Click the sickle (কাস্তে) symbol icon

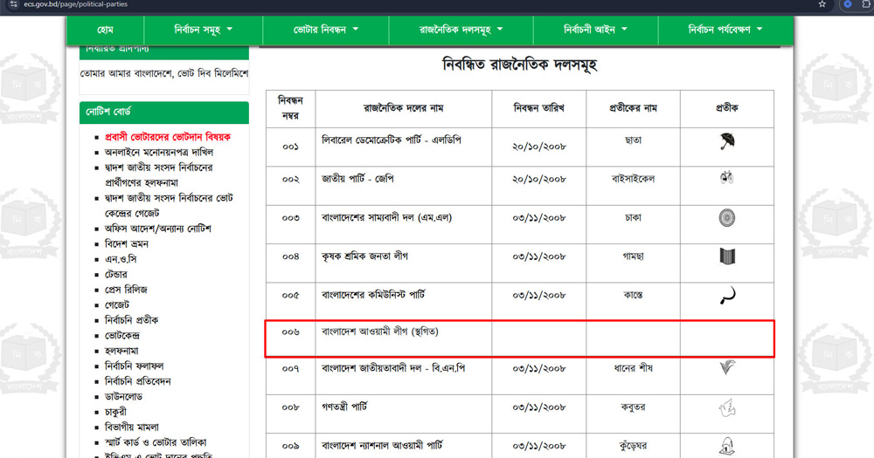point(727,296)
